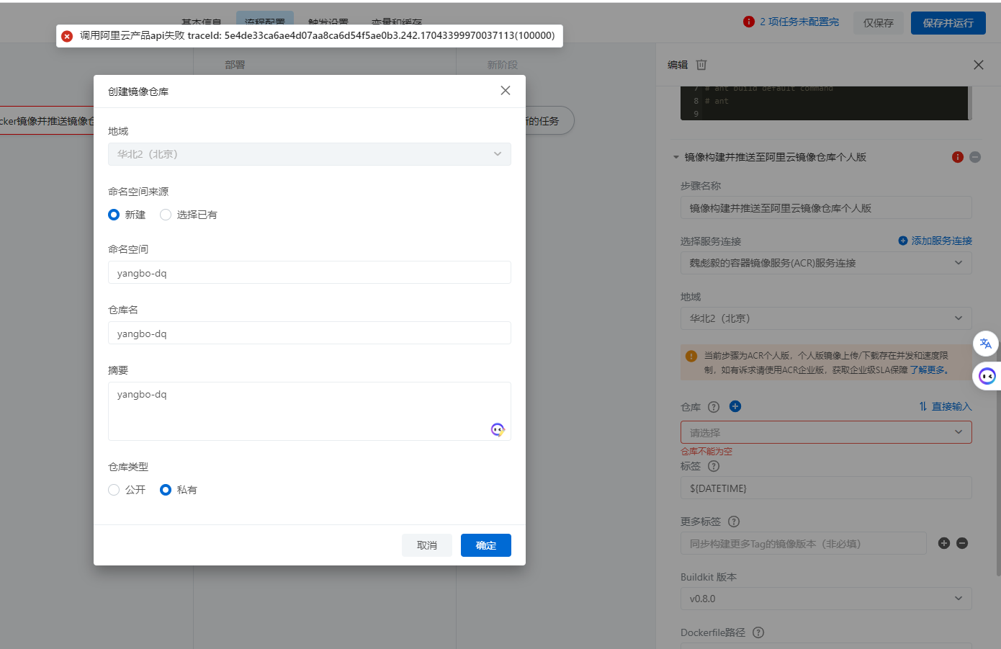Open the Buildkit 版本 dropdown

point(826,599)
